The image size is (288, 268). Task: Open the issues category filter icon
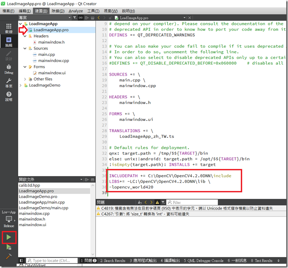[x=163, y=202]
